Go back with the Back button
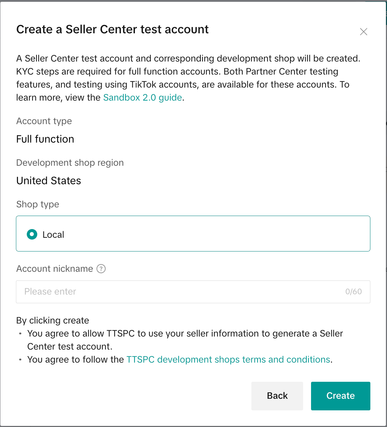The image size is (387, 427). 277,396
